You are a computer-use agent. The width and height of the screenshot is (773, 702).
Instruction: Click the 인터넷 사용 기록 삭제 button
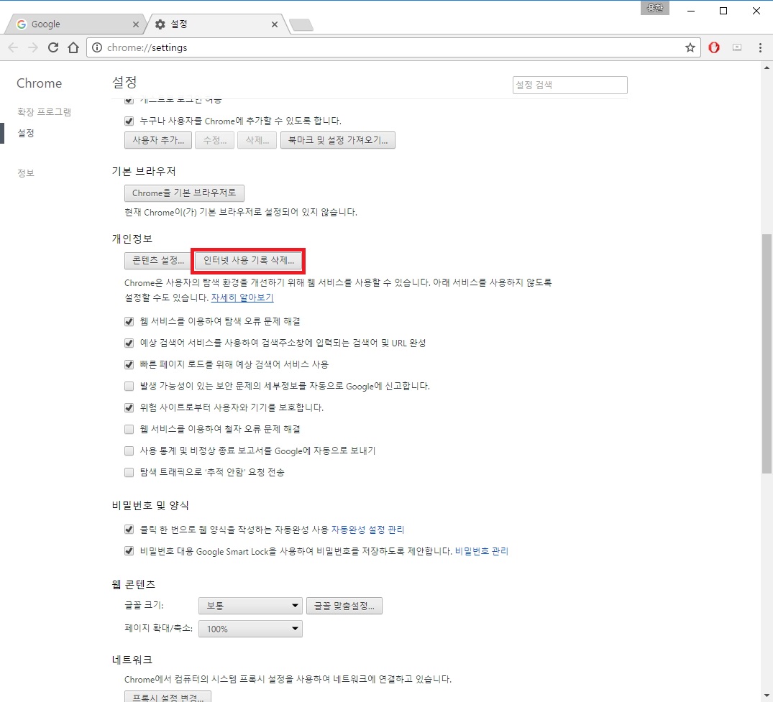(x=247, y=260)
